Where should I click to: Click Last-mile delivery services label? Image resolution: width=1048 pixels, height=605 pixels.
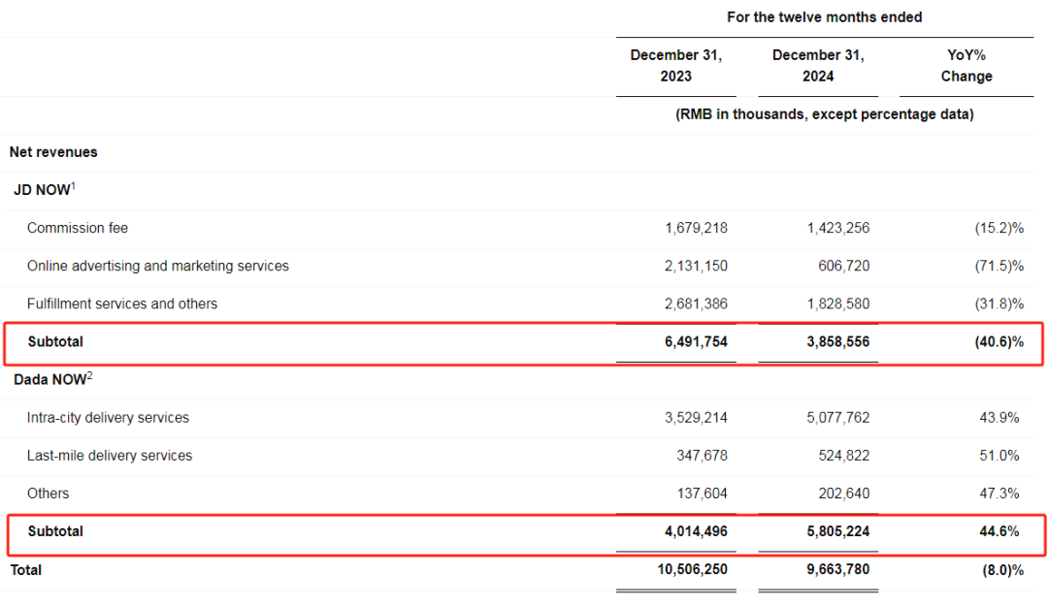110,456
